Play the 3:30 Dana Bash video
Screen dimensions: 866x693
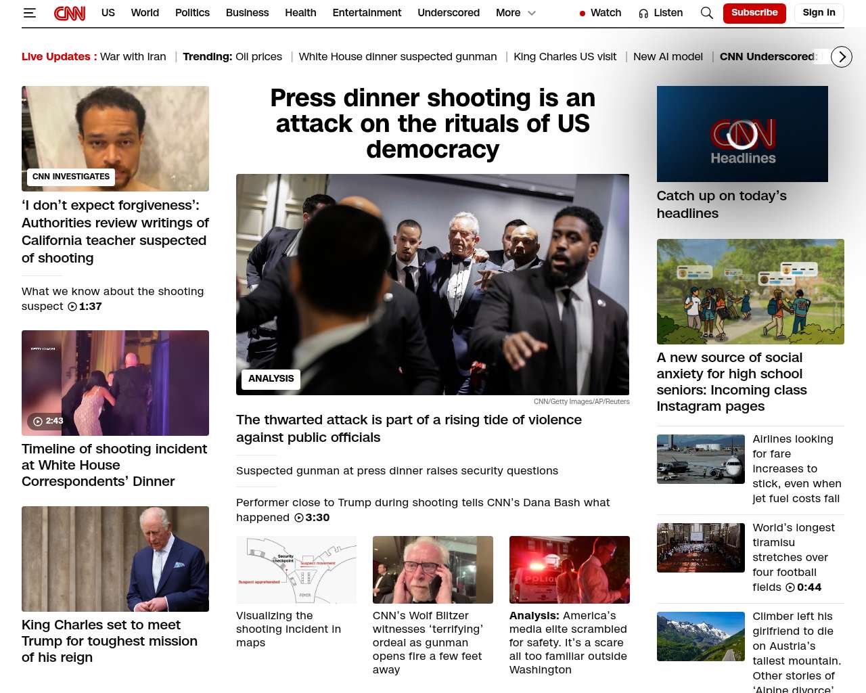click(299, 518)
